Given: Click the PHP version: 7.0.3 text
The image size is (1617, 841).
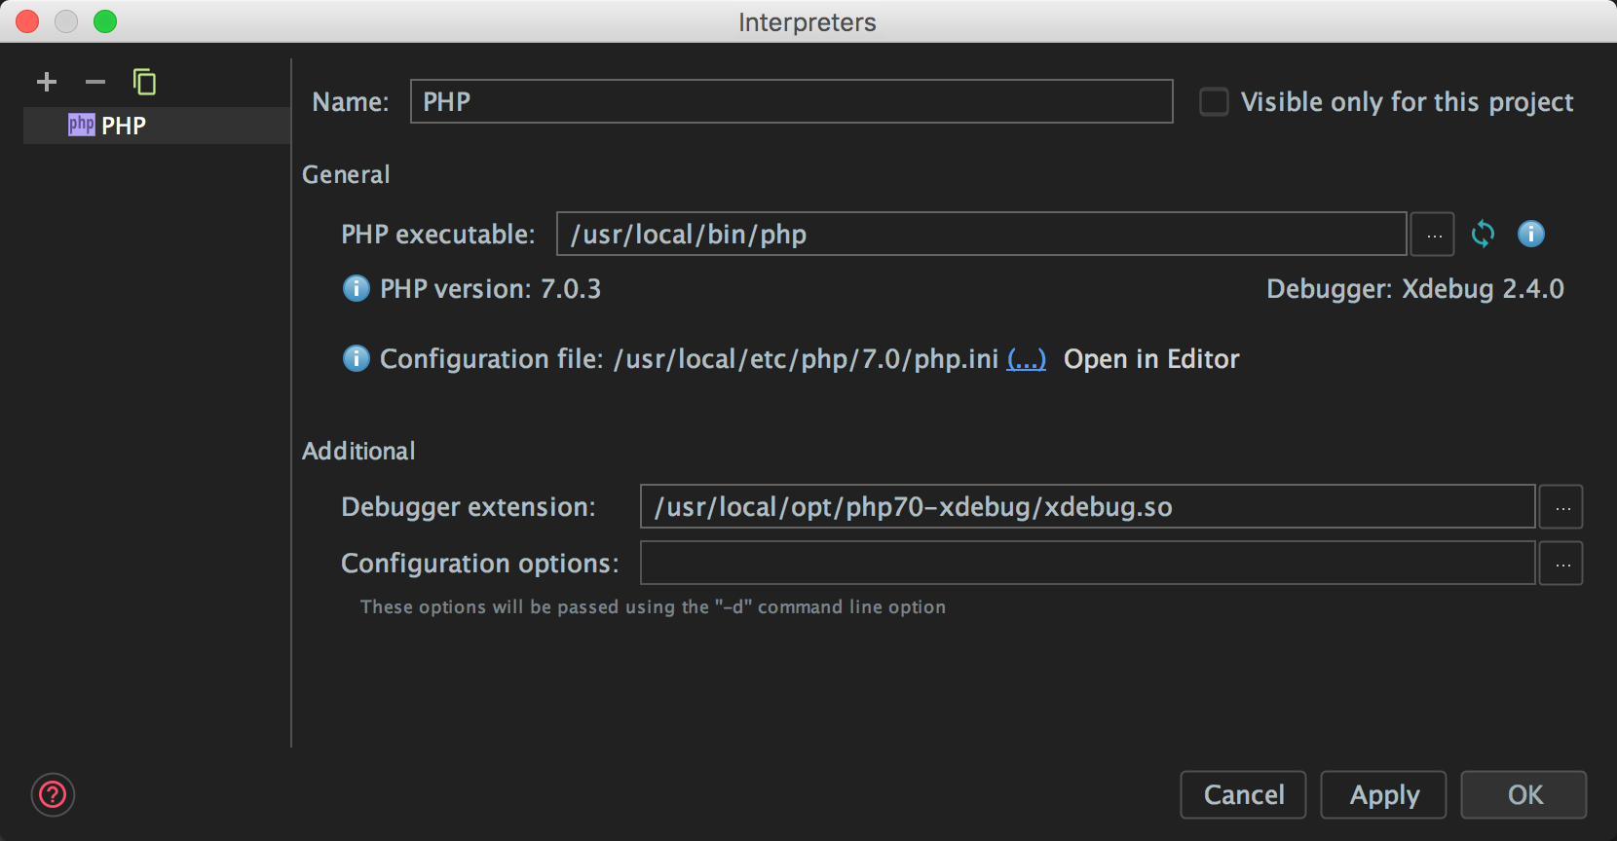Looking at the screenshot, I should (x=490, y=289).
